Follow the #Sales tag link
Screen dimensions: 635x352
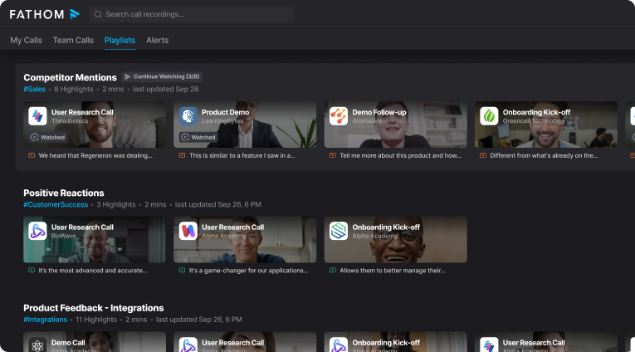pyautogui.click(x=34, y=89)
